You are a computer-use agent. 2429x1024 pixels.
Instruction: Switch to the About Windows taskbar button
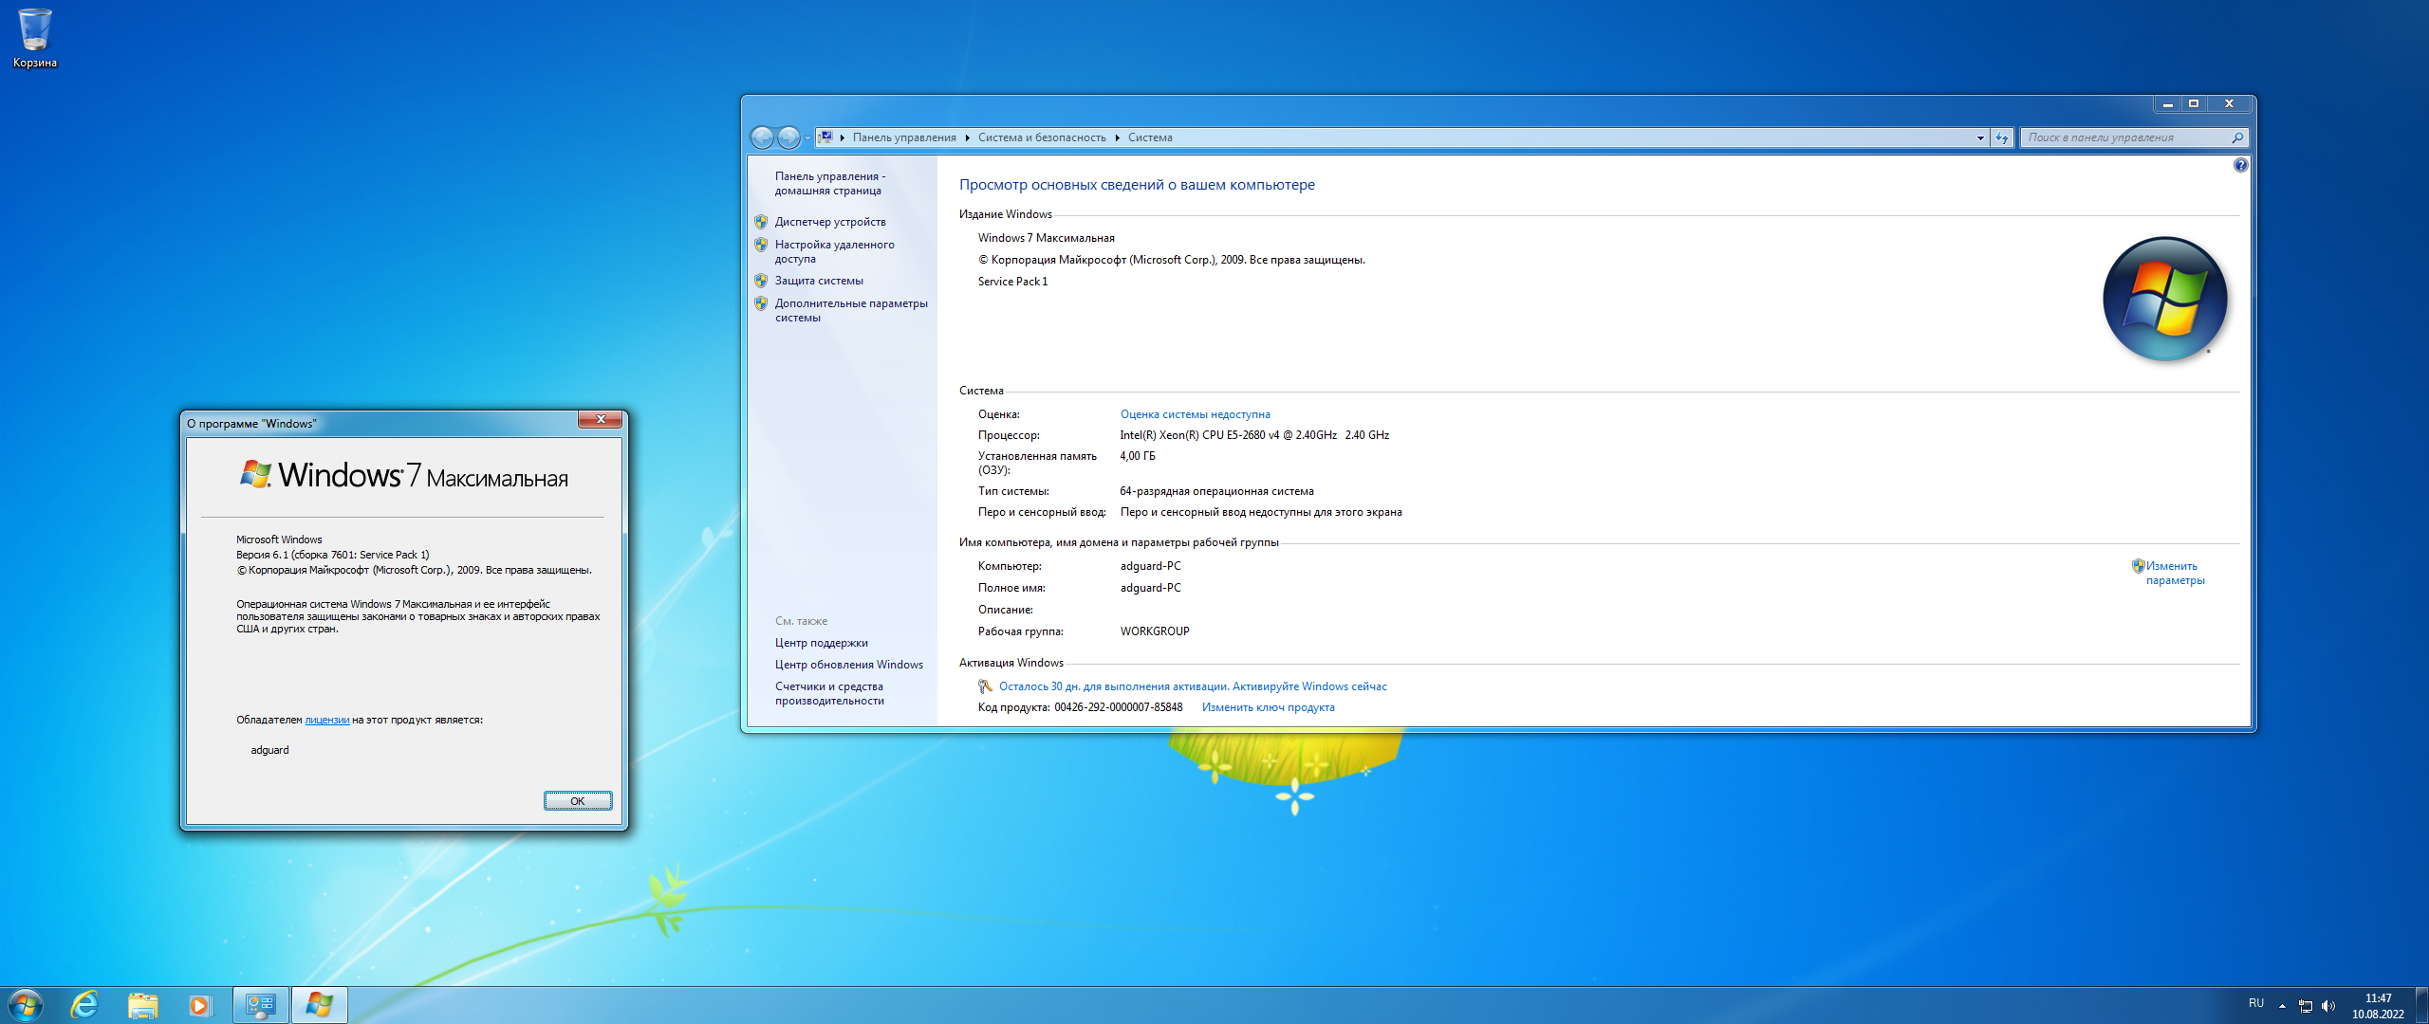click(320, 1005)
